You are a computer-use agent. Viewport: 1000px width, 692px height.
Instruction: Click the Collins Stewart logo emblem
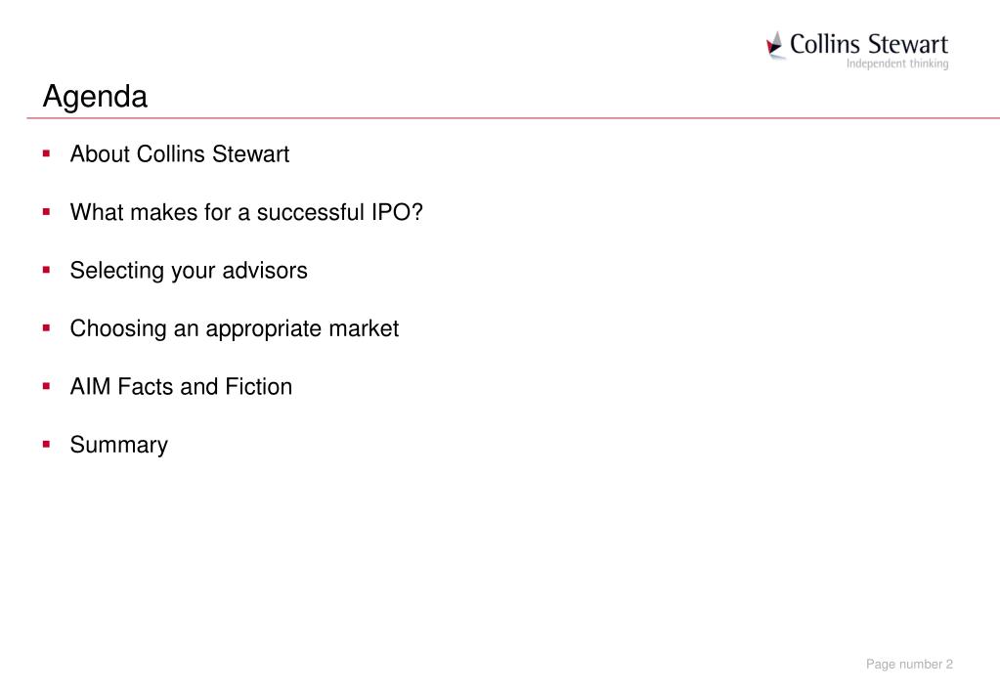pyautogui.click(x=775, y=45)
